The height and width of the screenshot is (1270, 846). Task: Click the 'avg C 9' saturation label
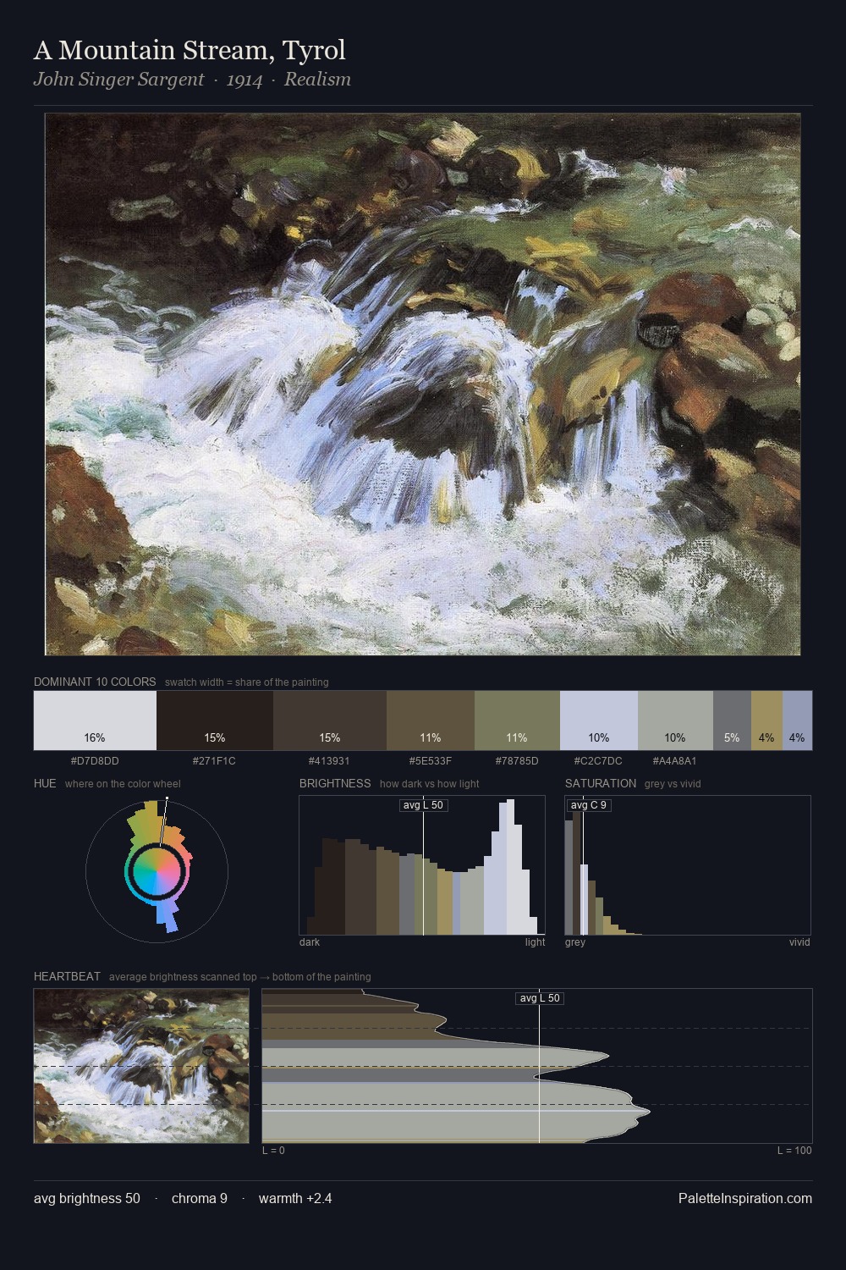pos(588,805)
